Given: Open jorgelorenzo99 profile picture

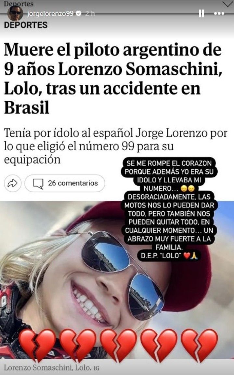Looking at the screenshot, I should click(15, 13).
